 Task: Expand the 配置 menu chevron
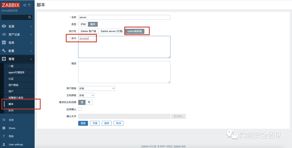tap(31, 51)
